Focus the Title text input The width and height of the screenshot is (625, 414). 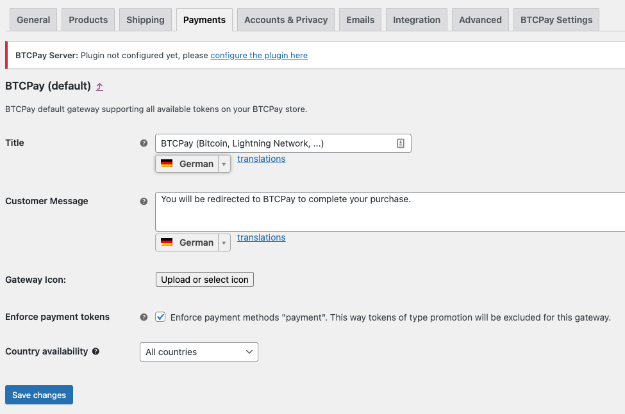(x=283, y=143)
